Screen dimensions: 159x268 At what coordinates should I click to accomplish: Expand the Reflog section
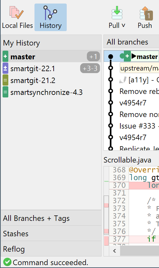point(51,249)
